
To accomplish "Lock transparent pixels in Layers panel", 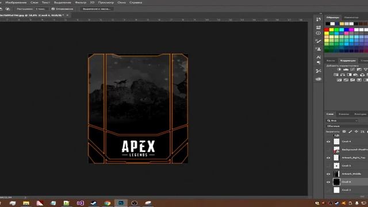I will [344, 132].
